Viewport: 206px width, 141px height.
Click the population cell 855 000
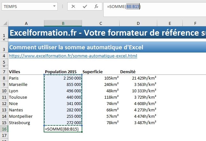[63, 84]
